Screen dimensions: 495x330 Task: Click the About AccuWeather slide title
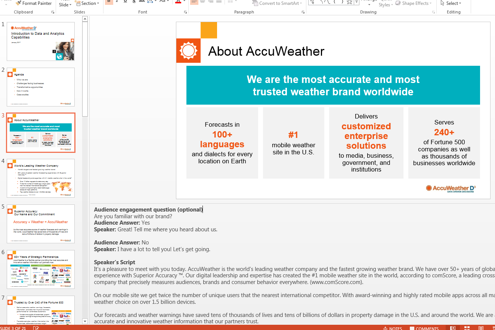point(266,51)
